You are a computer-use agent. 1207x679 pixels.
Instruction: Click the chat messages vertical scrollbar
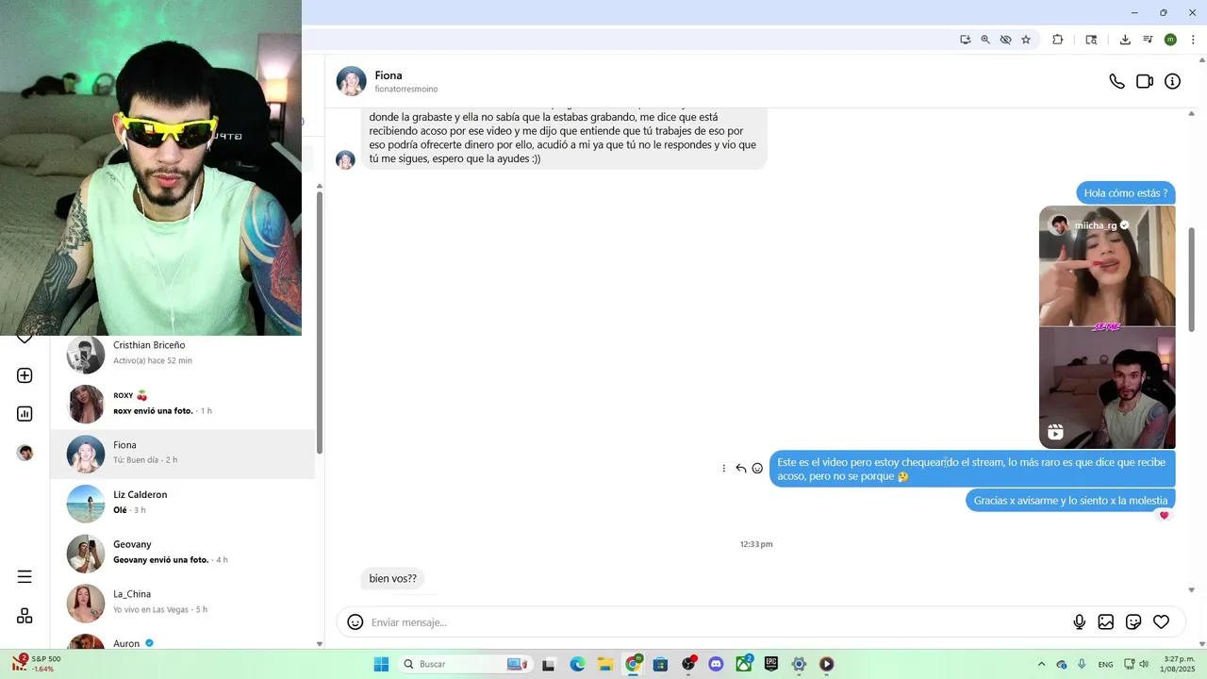click(1191, 279)
